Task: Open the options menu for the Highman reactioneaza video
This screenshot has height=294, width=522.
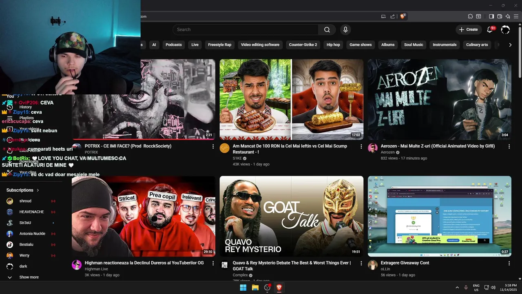Action: (x=213, y=263)
